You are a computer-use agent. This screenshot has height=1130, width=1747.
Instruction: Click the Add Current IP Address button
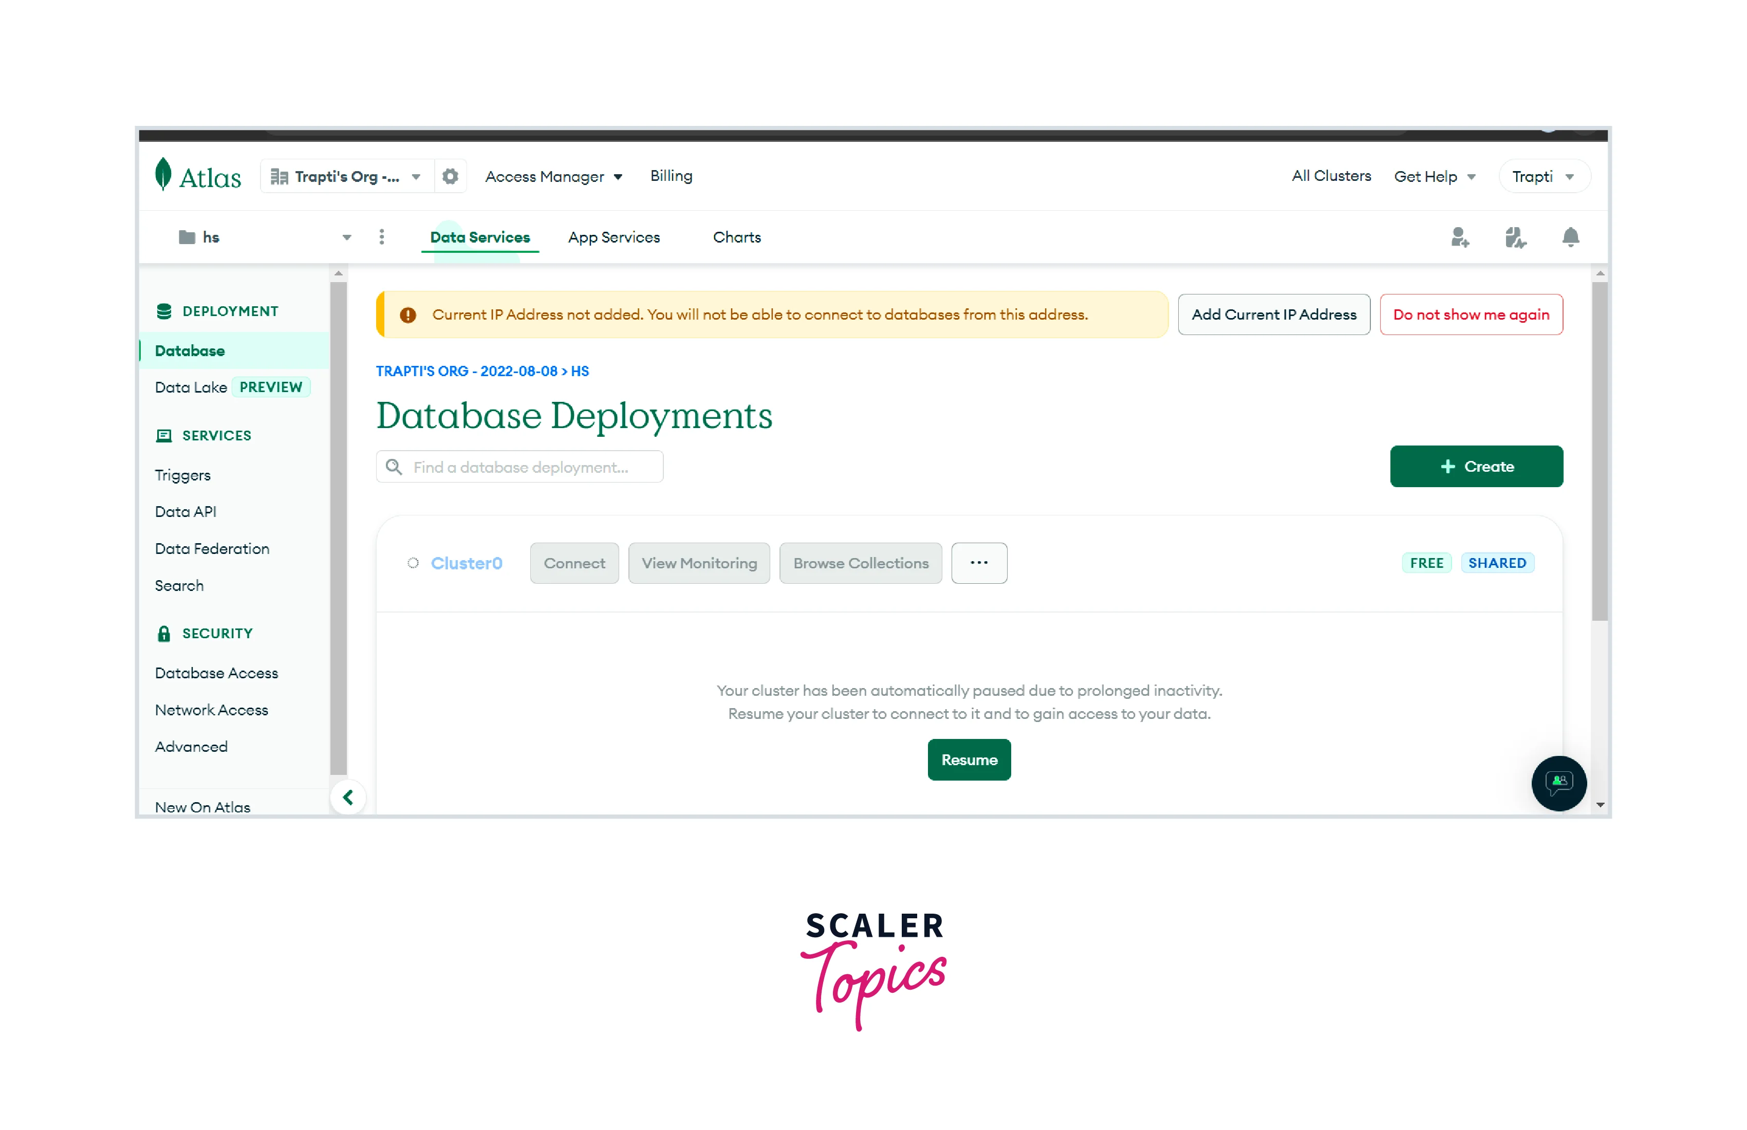click(1273, 314)
